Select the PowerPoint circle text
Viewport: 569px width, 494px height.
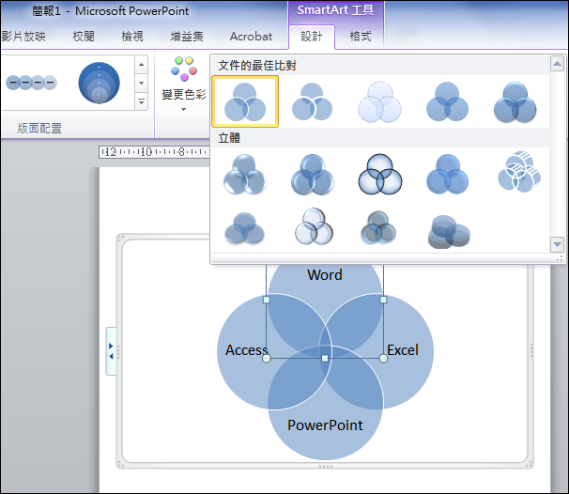325,425
